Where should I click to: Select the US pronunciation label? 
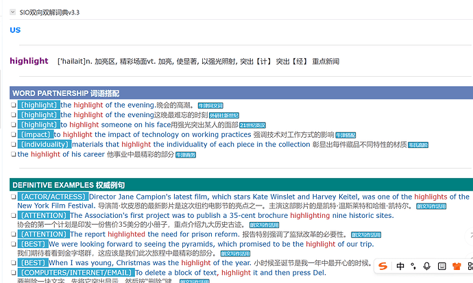click(x=15, y=30)
